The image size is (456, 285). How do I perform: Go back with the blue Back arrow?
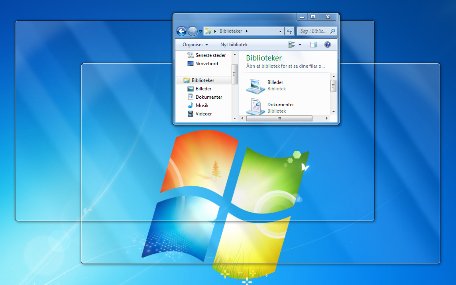[x=181, y=31]
